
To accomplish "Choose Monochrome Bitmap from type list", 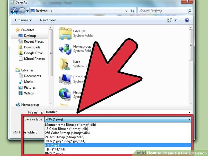I will [x=118, y=125].
